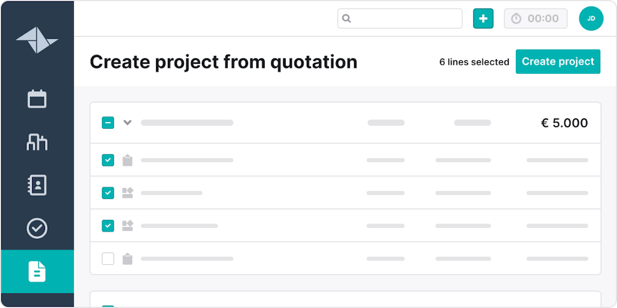Open the companies buildings icon in sidebar

37,142
